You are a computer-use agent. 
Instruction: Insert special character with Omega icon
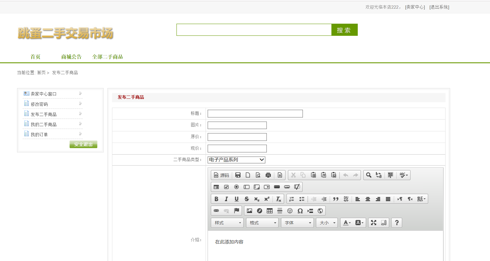tap(300, 211)
